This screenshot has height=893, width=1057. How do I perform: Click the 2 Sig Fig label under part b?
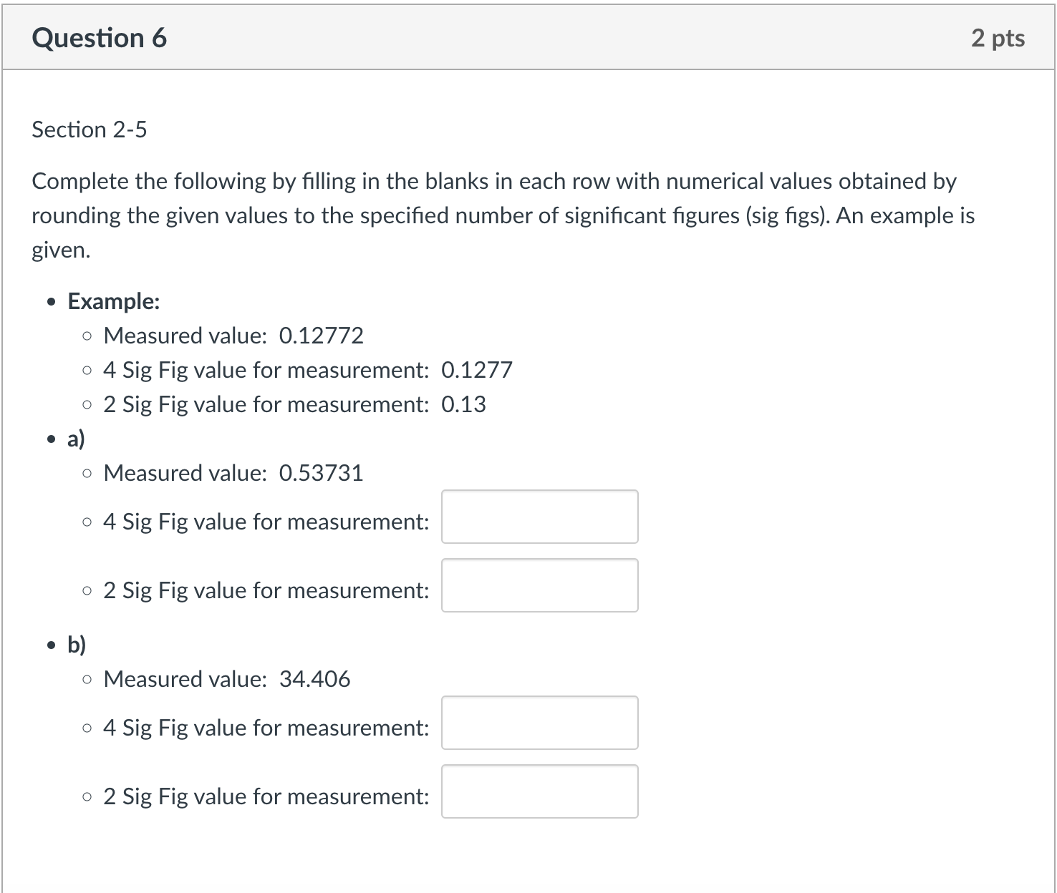pyautogui.click(x=266, y=796)
